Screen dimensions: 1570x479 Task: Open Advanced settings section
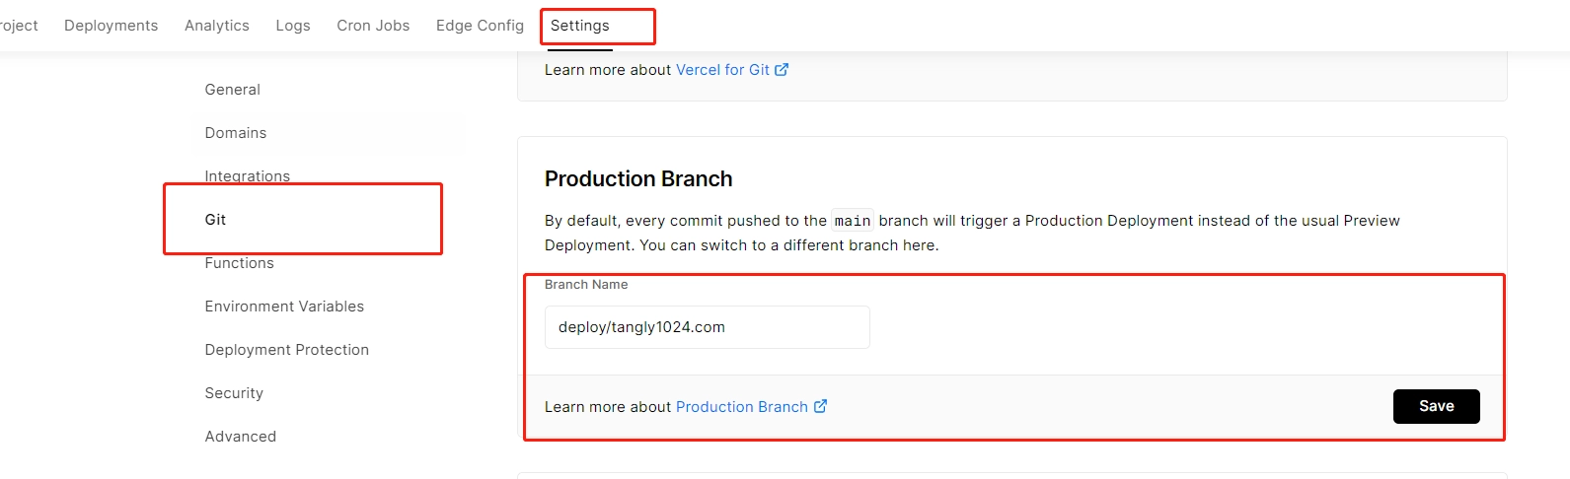[x=241, y=437]
